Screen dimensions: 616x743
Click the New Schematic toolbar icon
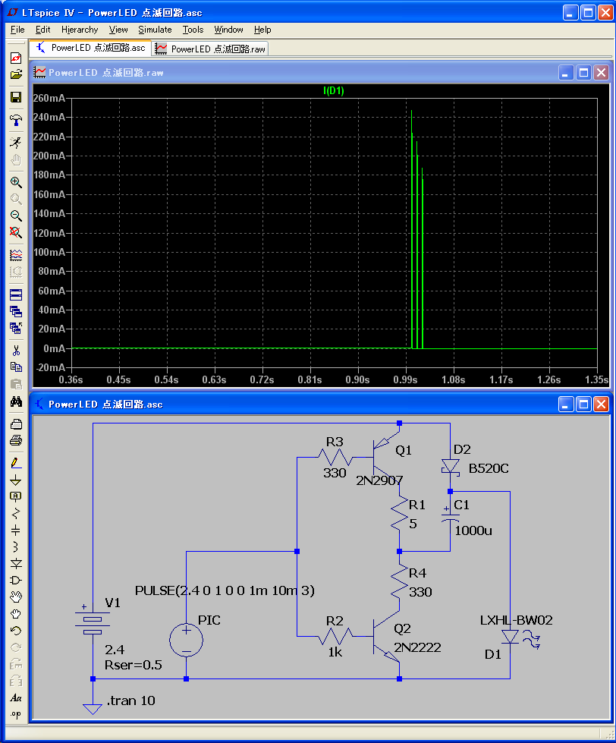tap(16, 58)
